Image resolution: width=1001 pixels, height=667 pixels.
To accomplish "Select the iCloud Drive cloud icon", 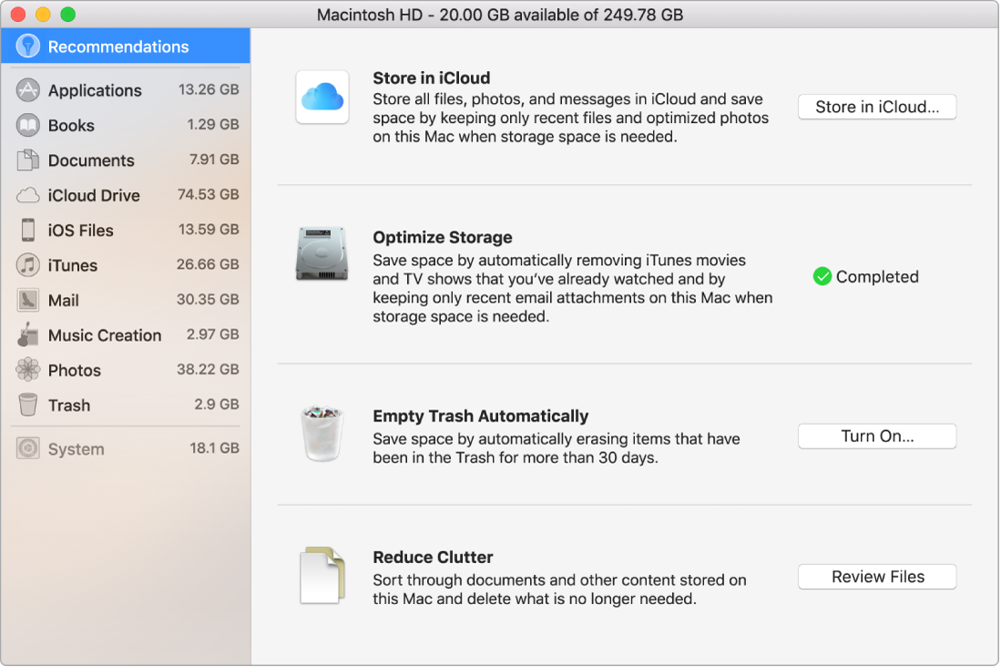I will pyautogui.click(x=28, y=195).
